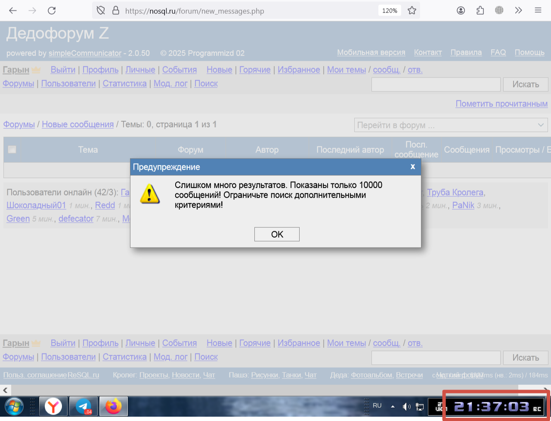Open 'Статистика' in the top navigation

(x=124, y=84)
